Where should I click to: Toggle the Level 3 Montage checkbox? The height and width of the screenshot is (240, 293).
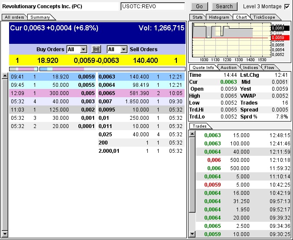[287, 7]
